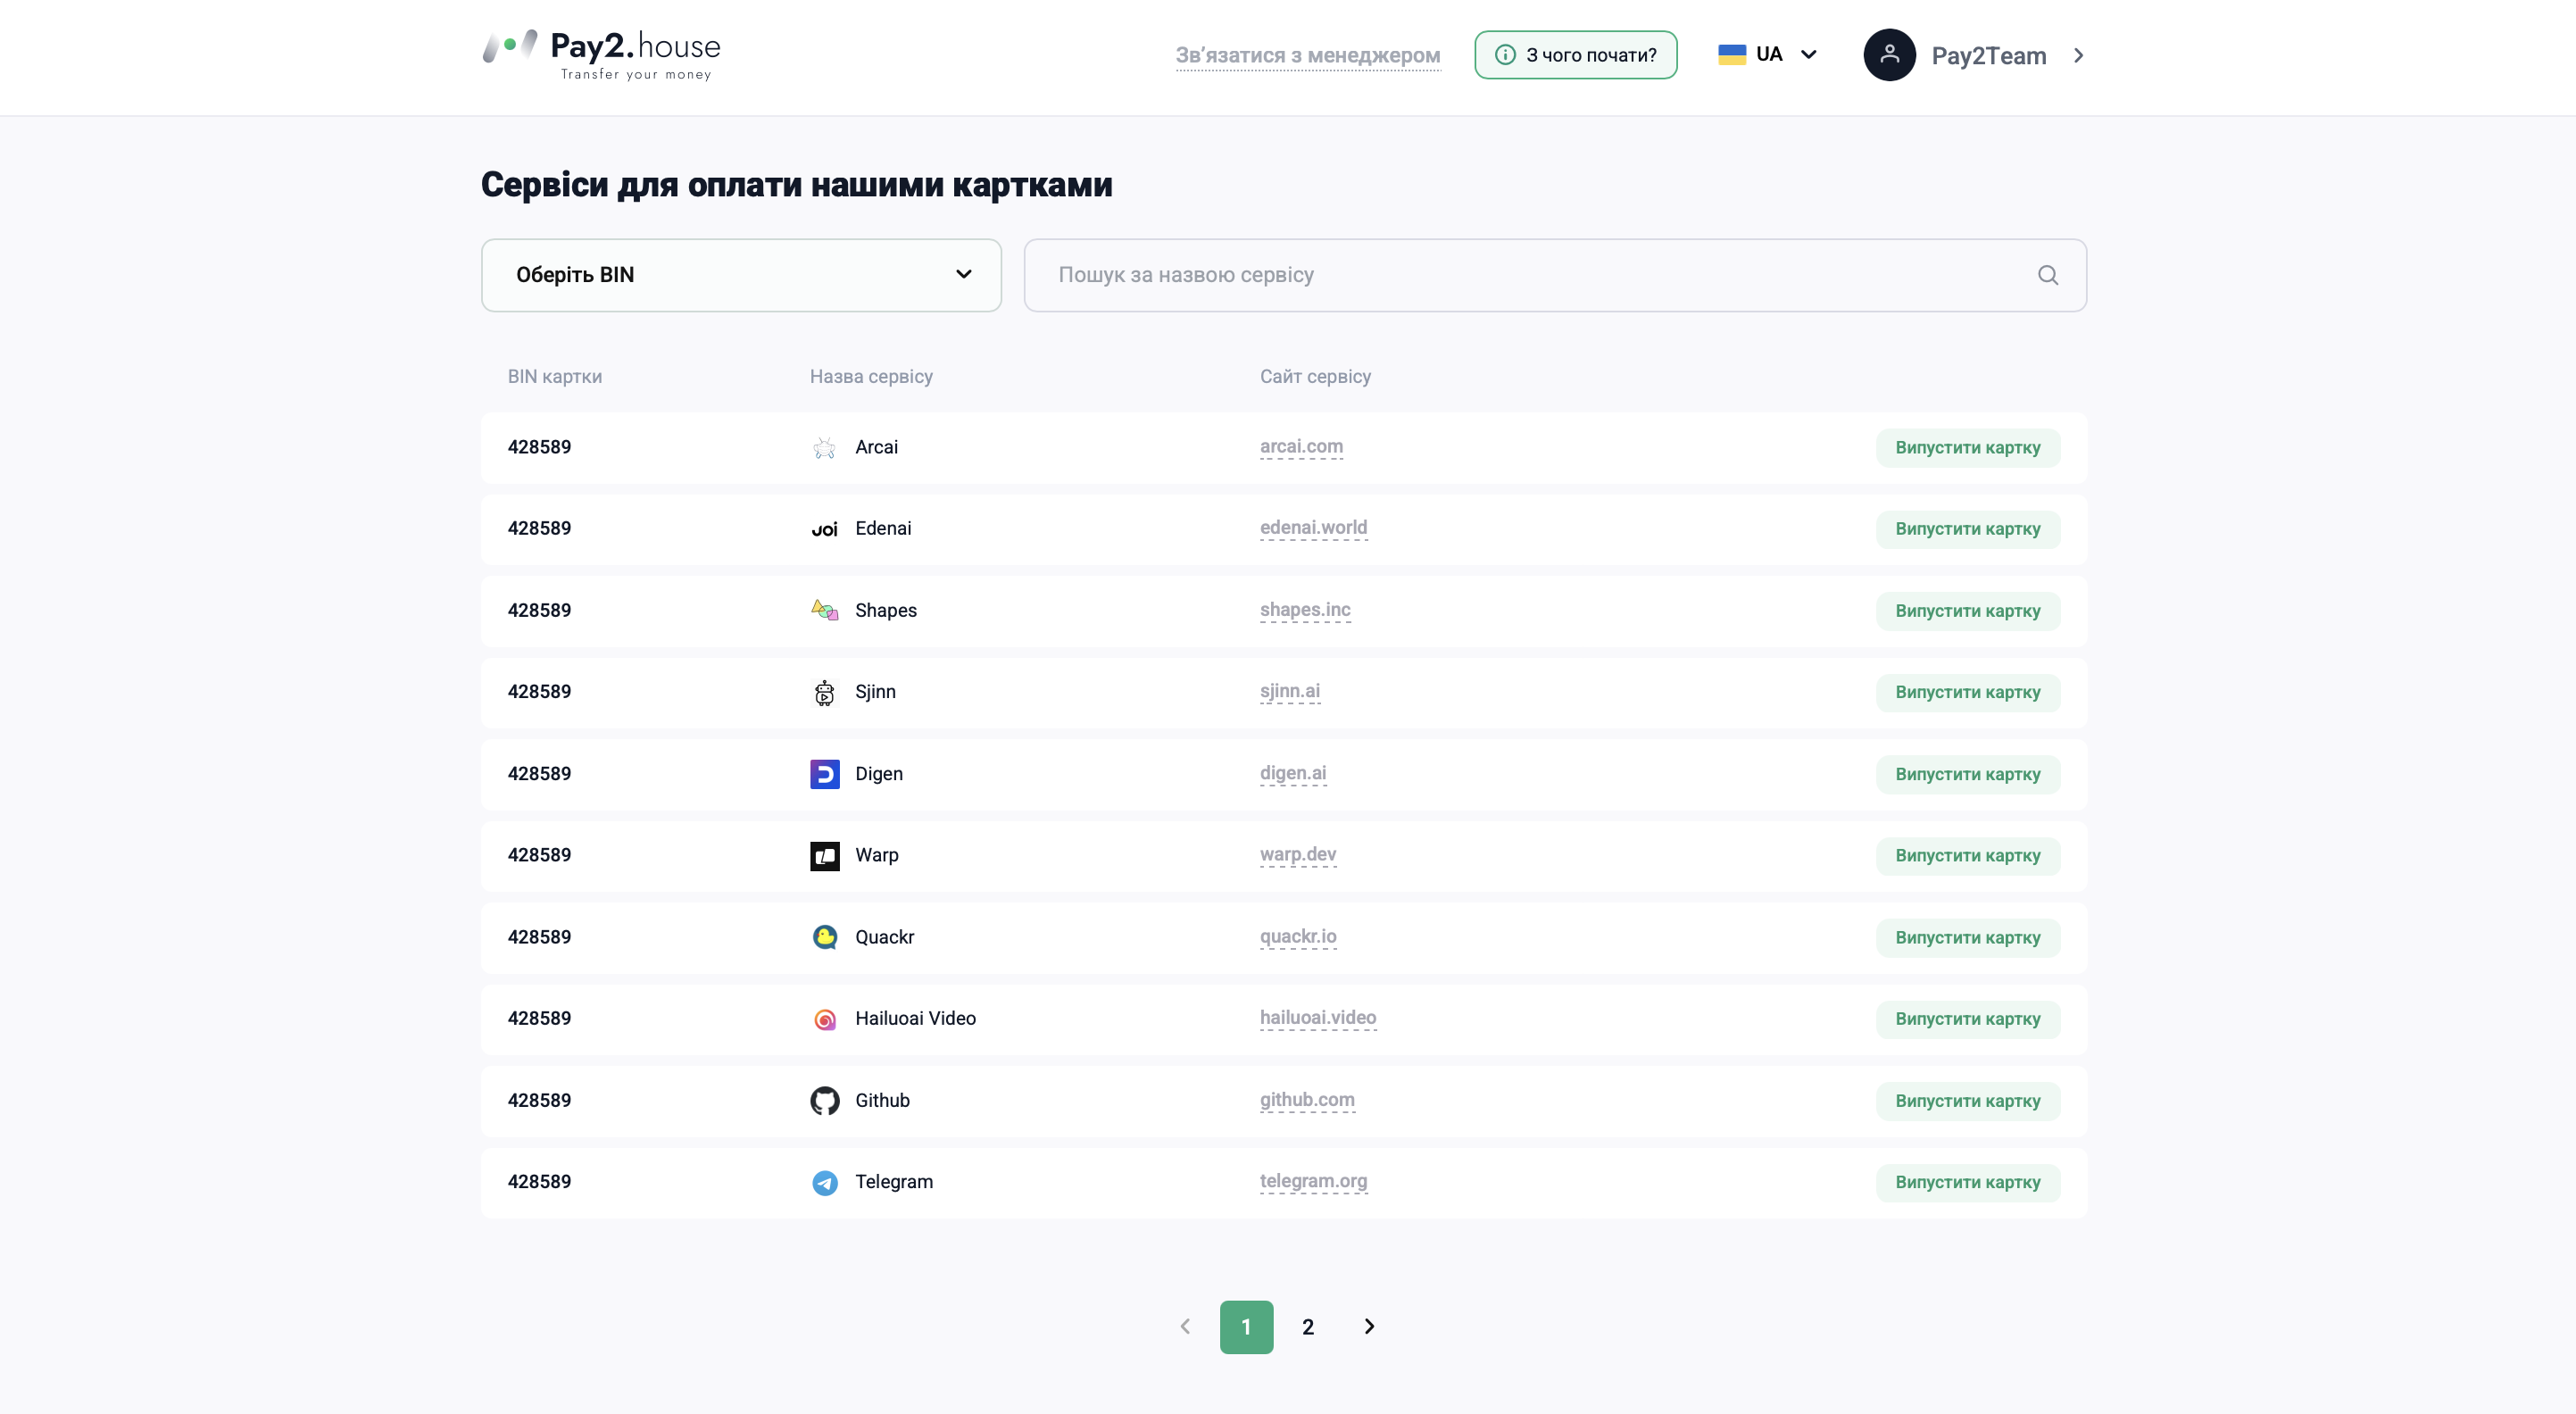Click the 'Shapes' service name
Screen dimensions: 2576x1414
885,611
